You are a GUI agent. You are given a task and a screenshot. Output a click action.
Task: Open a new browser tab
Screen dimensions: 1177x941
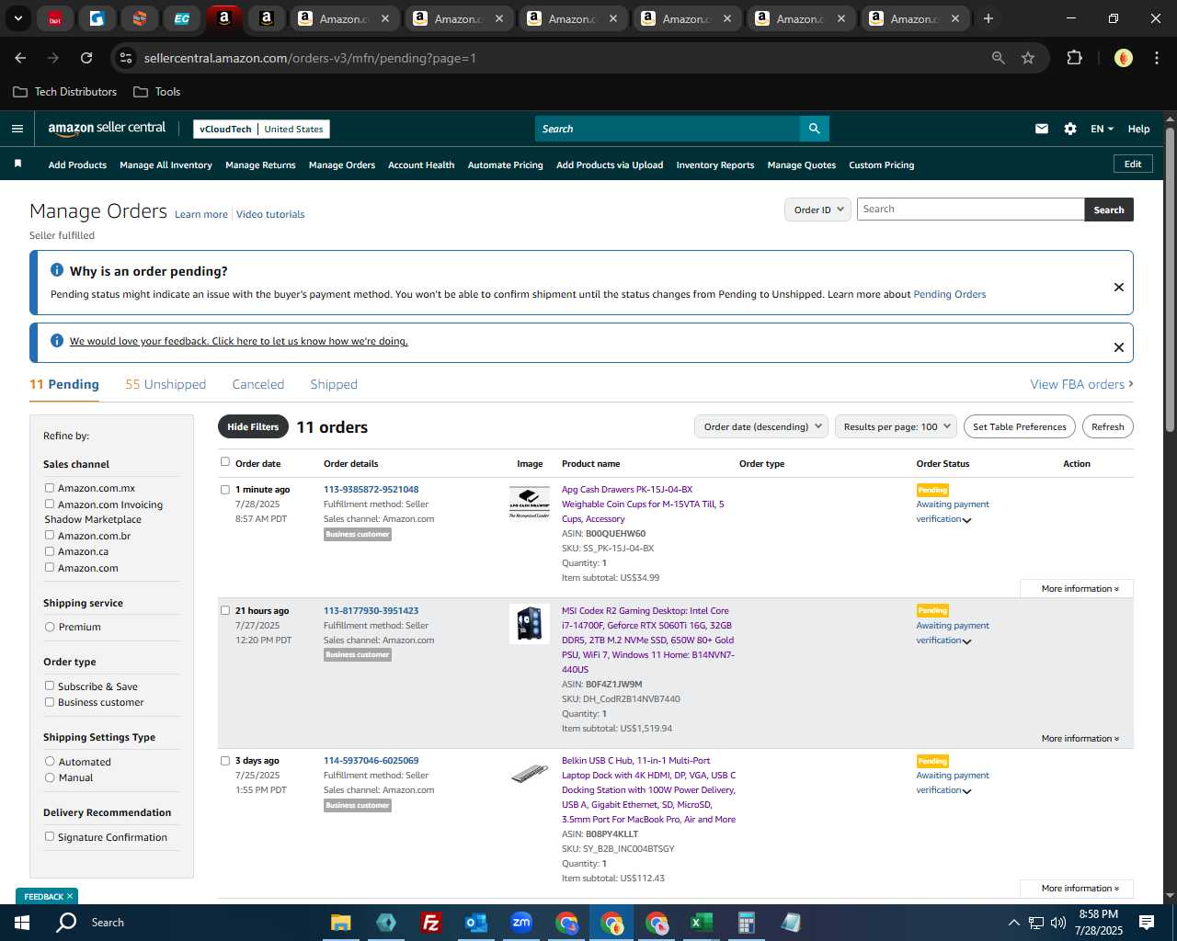point(988,18)
